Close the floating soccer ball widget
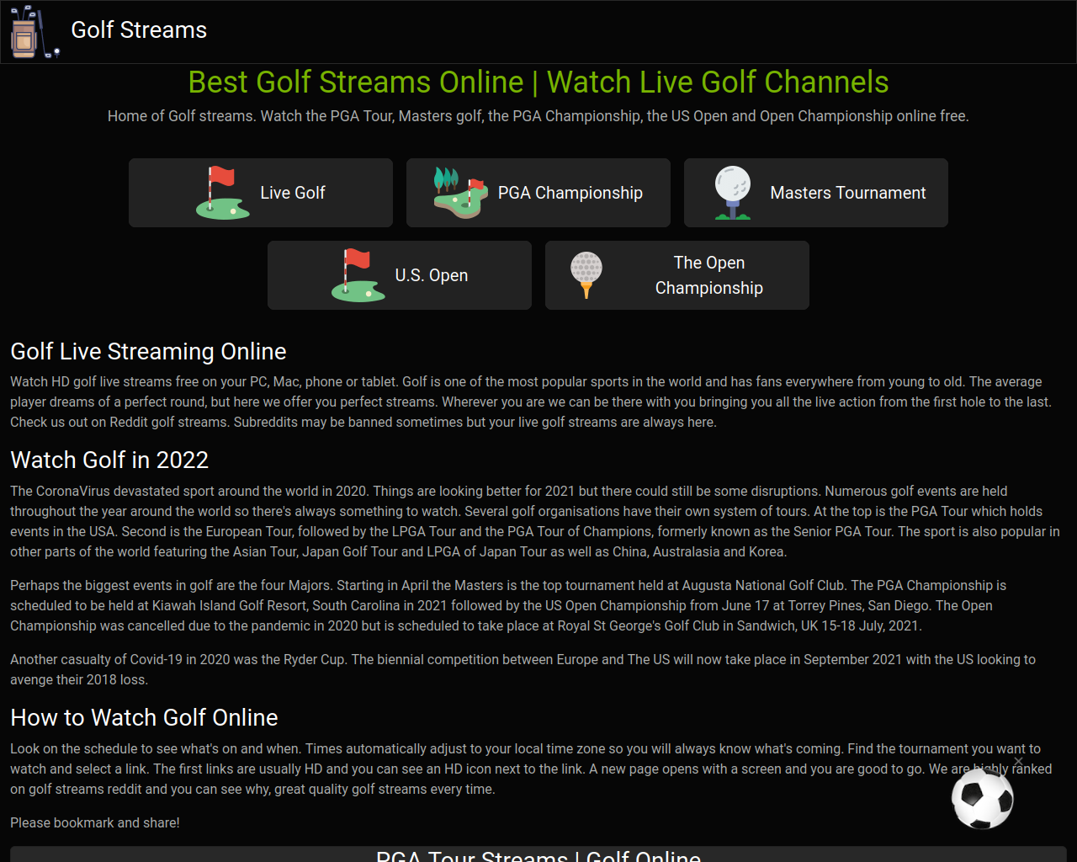This screenshot has height=862, width=1077. pos(1018,761)
